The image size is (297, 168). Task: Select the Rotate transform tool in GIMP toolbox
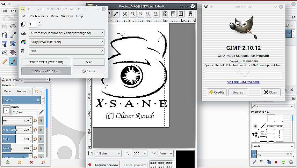pos(13,44)
